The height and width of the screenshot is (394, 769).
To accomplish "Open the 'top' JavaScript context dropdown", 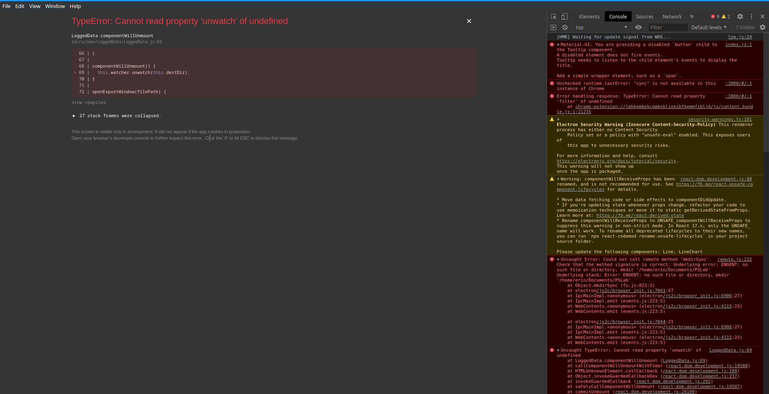I will point(601,28).
